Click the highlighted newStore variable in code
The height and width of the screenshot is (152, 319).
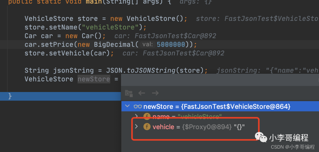(x=94, y=79)
